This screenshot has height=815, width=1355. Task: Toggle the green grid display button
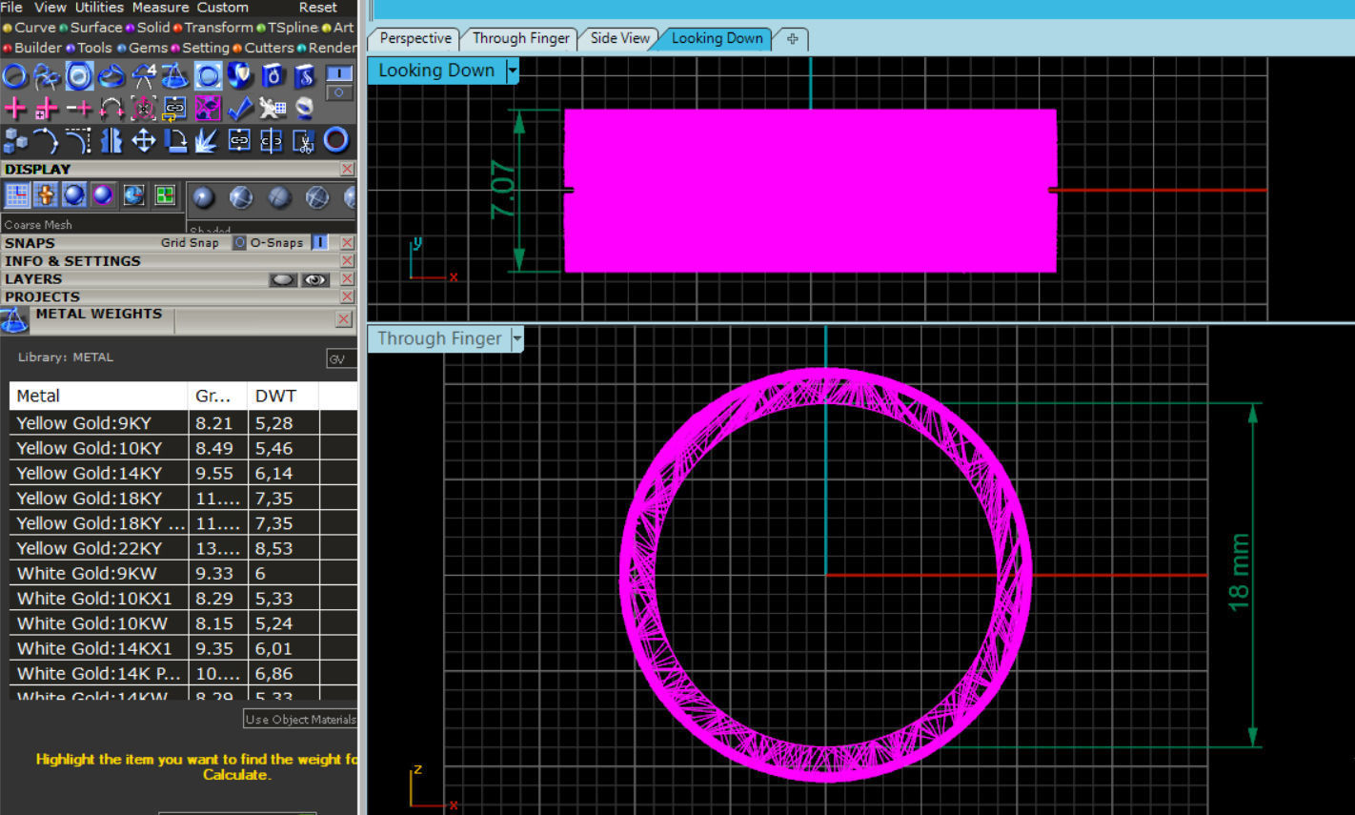[165, 195]
